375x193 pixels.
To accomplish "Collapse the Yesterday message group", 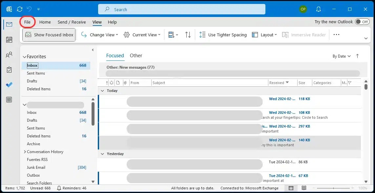I will pyautogui.click(x=102, y=154).
